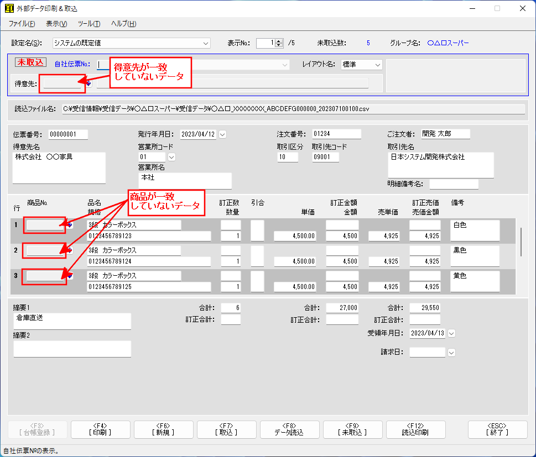The image size is (536, 457).
Task: Open the 表示 menu
Action: point(56,24)
